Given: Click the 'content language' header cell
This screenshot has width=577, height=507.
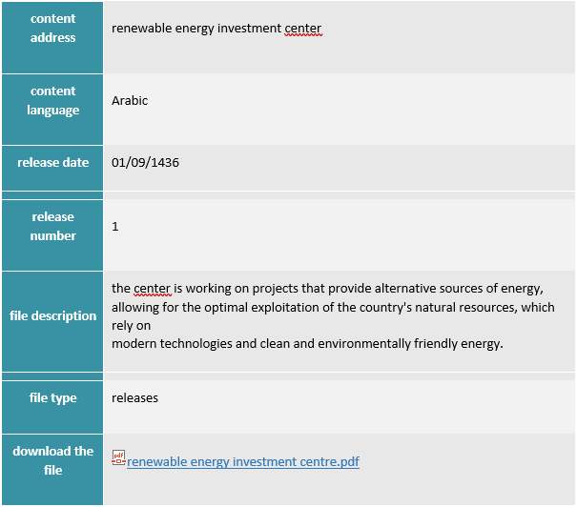Looking at the screenshot, I should 52,101.
